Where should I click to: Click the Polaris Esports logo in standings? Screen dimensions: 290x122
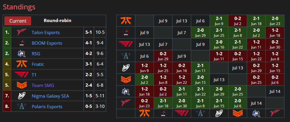click(x=21, y=106)
